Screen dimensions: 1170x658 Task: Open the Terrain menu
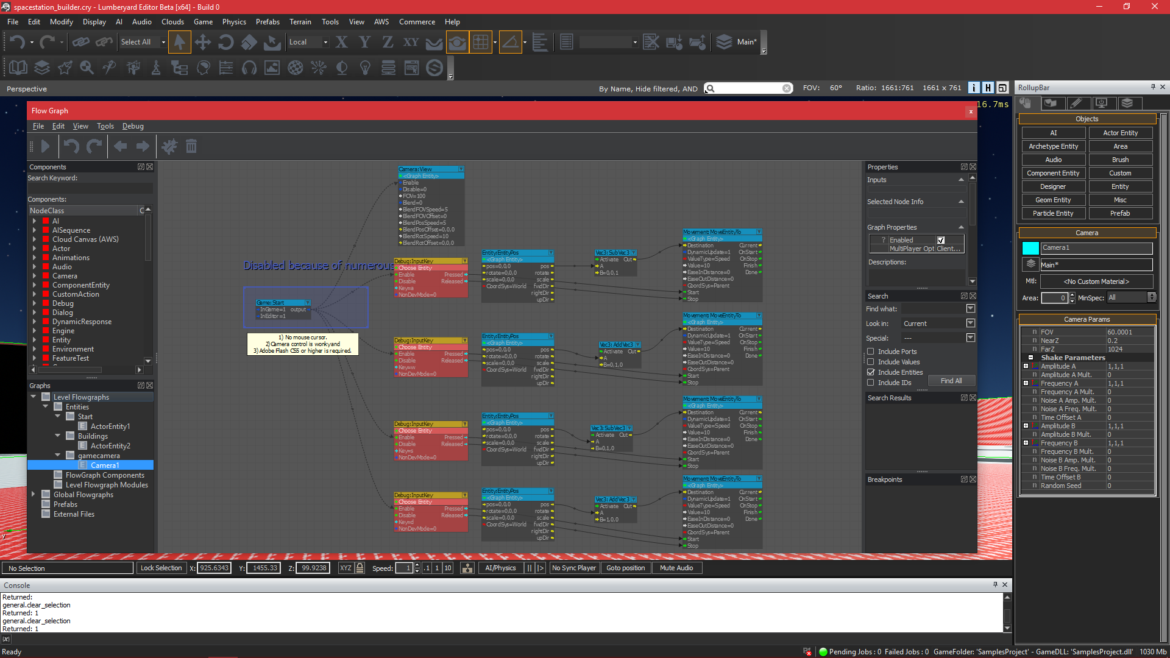point(300,22)
